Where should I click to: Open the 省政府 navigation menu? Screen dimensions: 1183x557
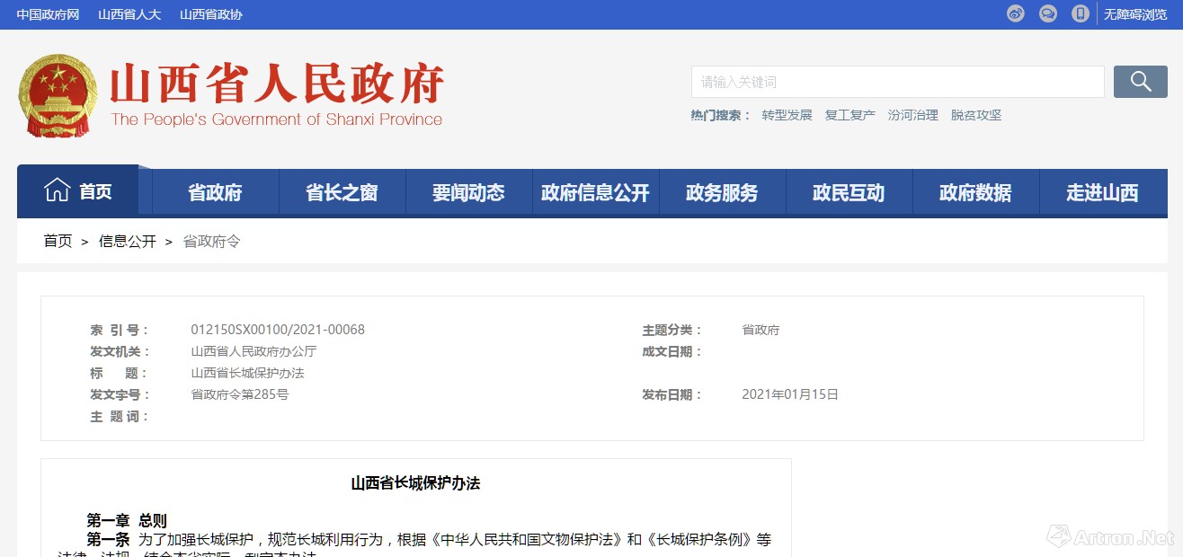[215, 192]
